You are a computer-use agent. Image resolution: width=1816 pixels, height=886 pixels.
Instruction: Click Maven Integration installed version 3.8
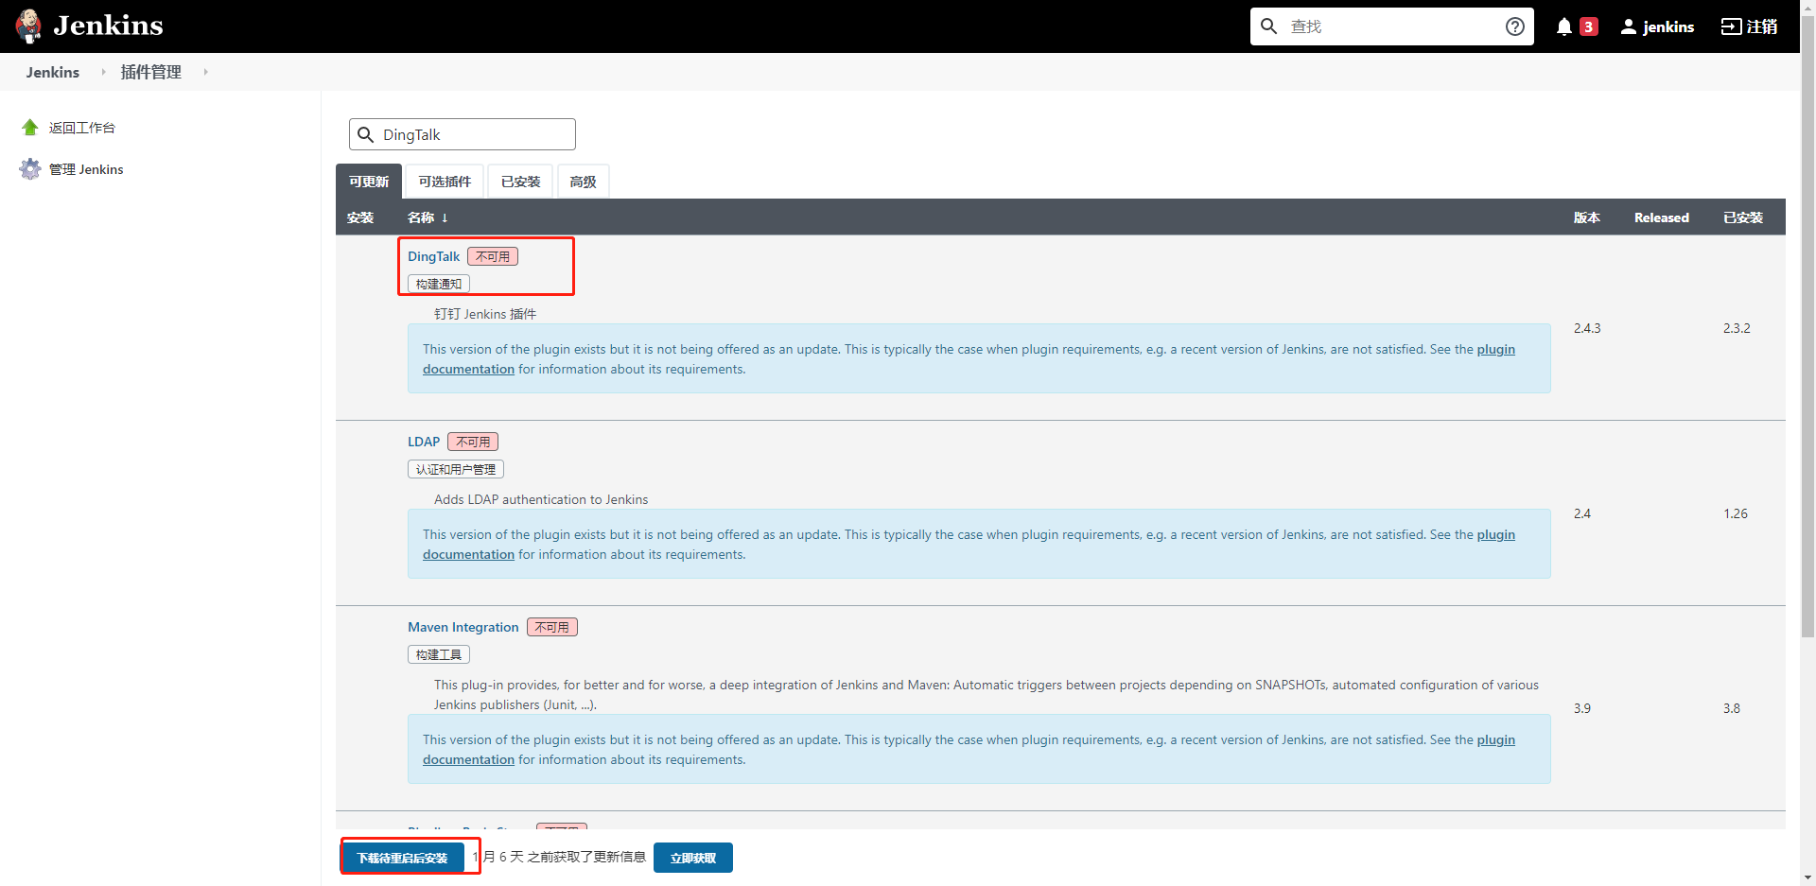(1732, 708)
